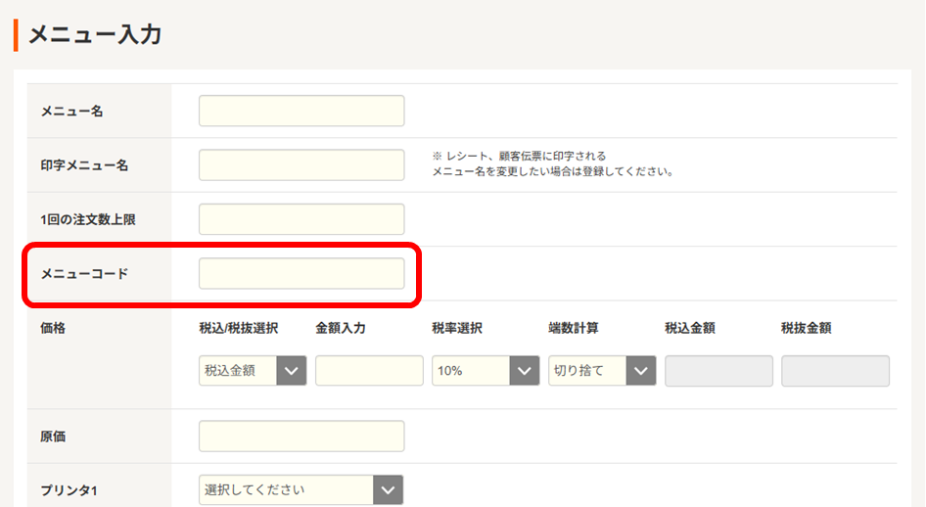Open the 税込/税抜選択 dropdown showing 税込金額
This screenshot has height=507, width=926.
tap(253, 371)
